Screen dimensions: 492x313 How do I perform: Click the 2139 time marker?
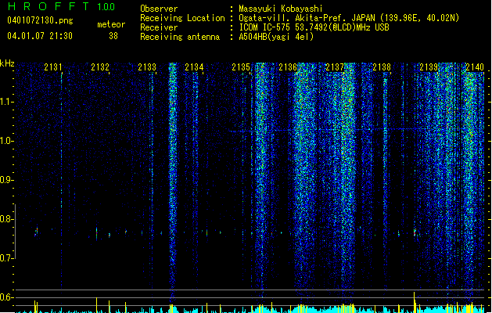coord(429,67)
